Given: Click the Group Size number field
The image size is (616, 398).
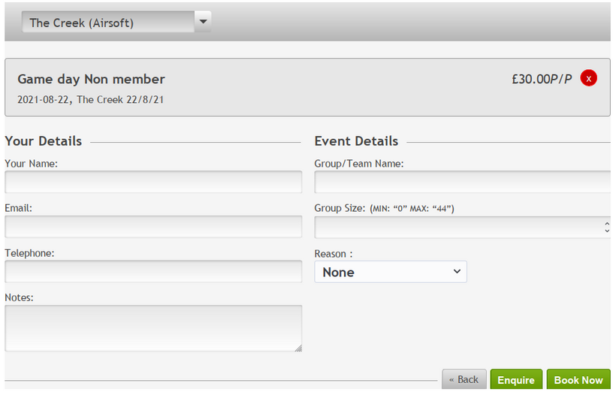Looking at the screenshot, I should coord(457,227).
